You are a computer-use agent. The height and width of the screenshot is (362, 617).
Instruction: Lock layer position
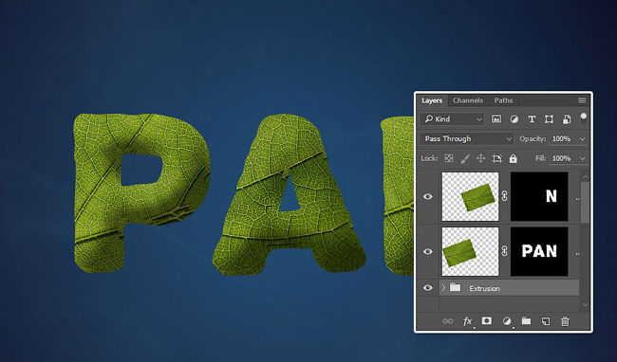[x=480, y=158]
